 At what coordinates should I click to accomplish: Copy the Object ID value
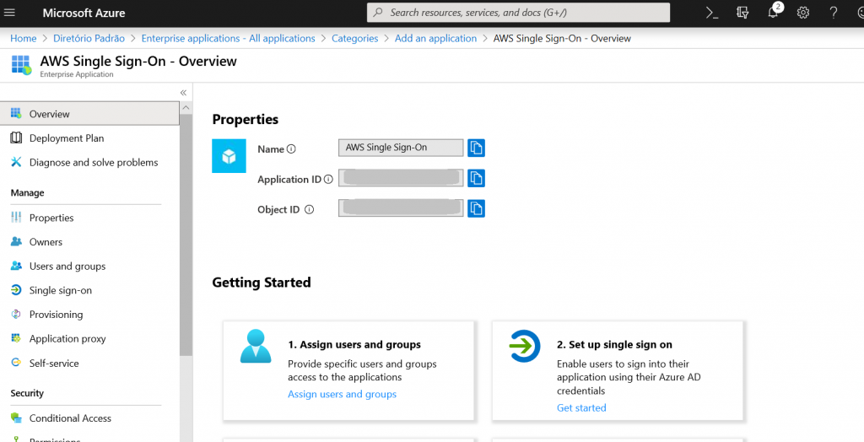(x=476, y=208)
